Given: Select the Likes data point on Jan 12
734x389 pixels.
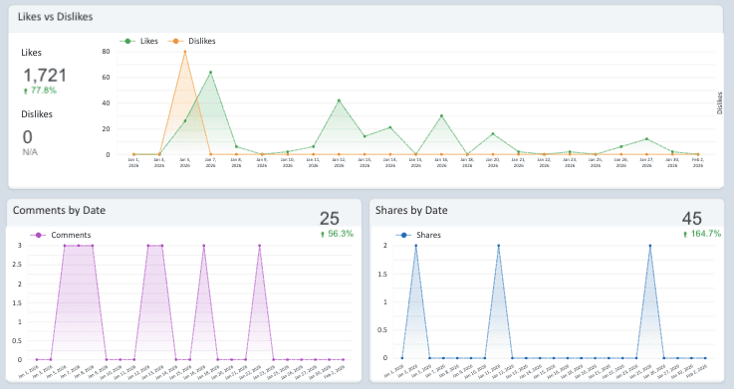Looking at the screenshot, I should [339, 100].
